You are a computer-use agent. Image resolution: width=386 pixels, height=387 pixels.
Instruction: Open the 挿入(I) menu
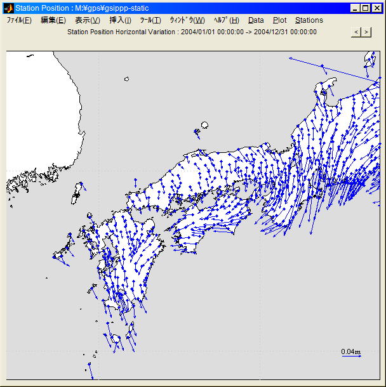121,20
